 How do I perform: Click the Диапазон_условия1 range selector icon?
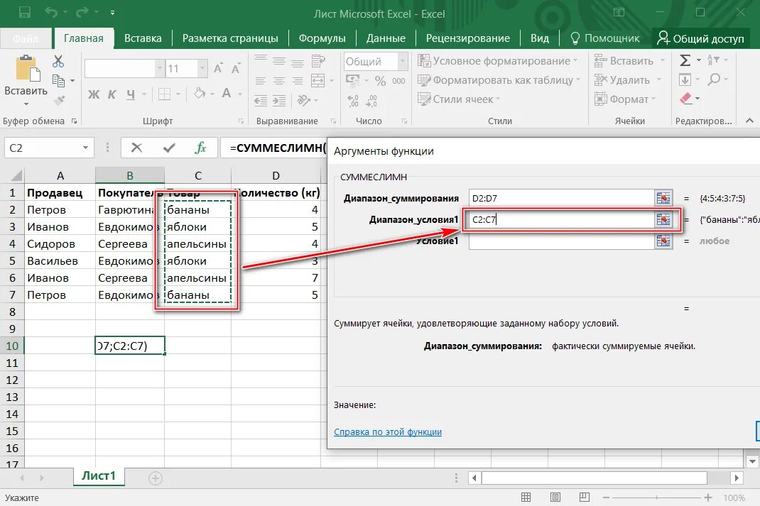click(663, 219)
